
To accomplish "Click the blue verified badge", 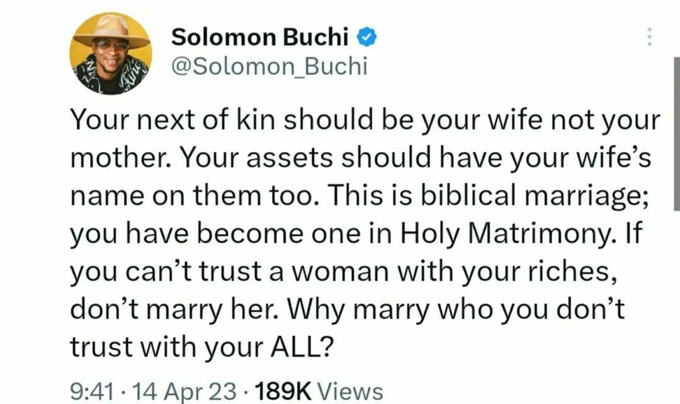I will [x=367, y=37].
